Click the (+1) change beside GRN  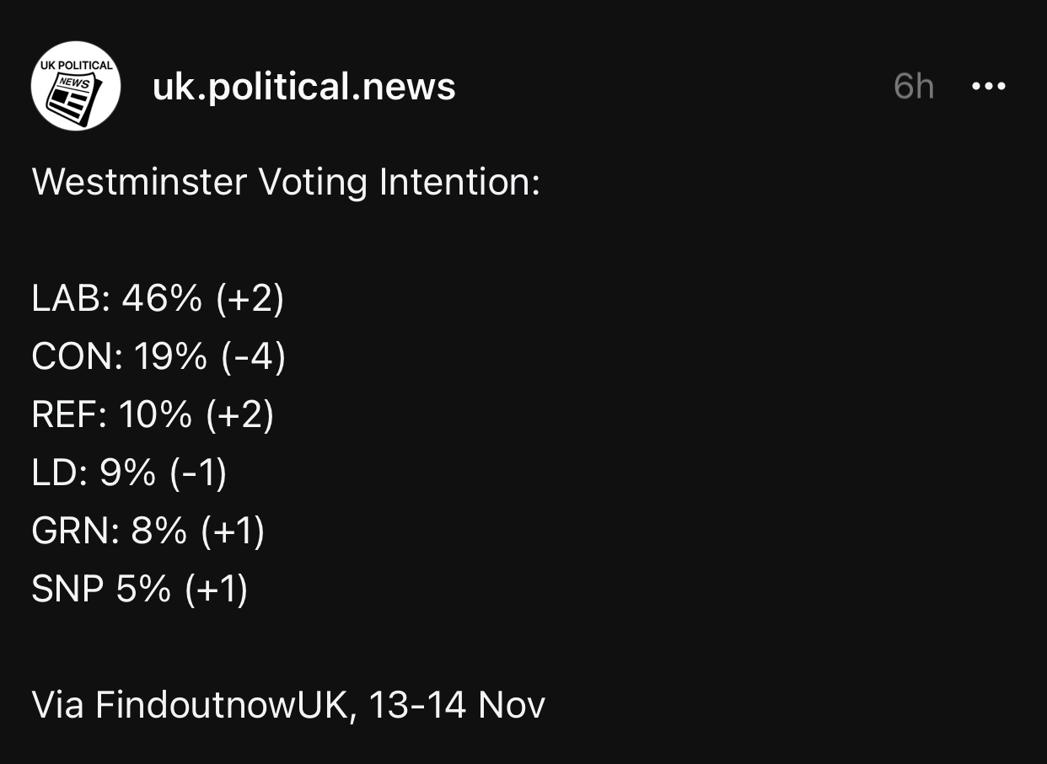[x=233, y=532]
